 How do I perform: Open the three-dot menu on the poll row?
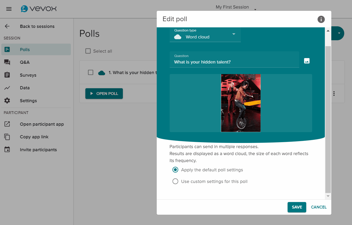(x=334, y=93)
